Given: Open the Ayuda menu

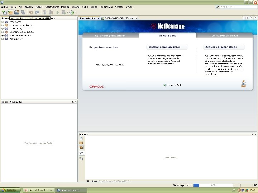Looking at the screenshot, I should pos(129,7).
